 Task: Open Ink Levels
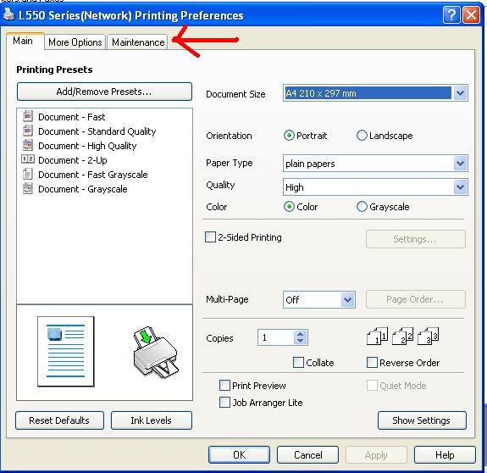pos(152,420)
